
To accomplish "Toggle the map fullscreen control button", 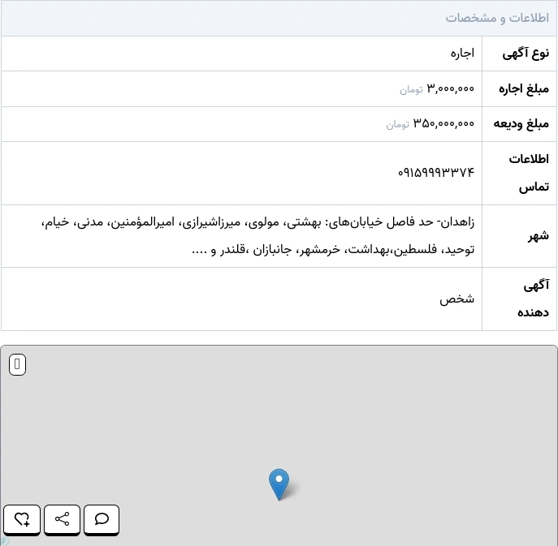I will pyautogui.click(x=17, y=364).
